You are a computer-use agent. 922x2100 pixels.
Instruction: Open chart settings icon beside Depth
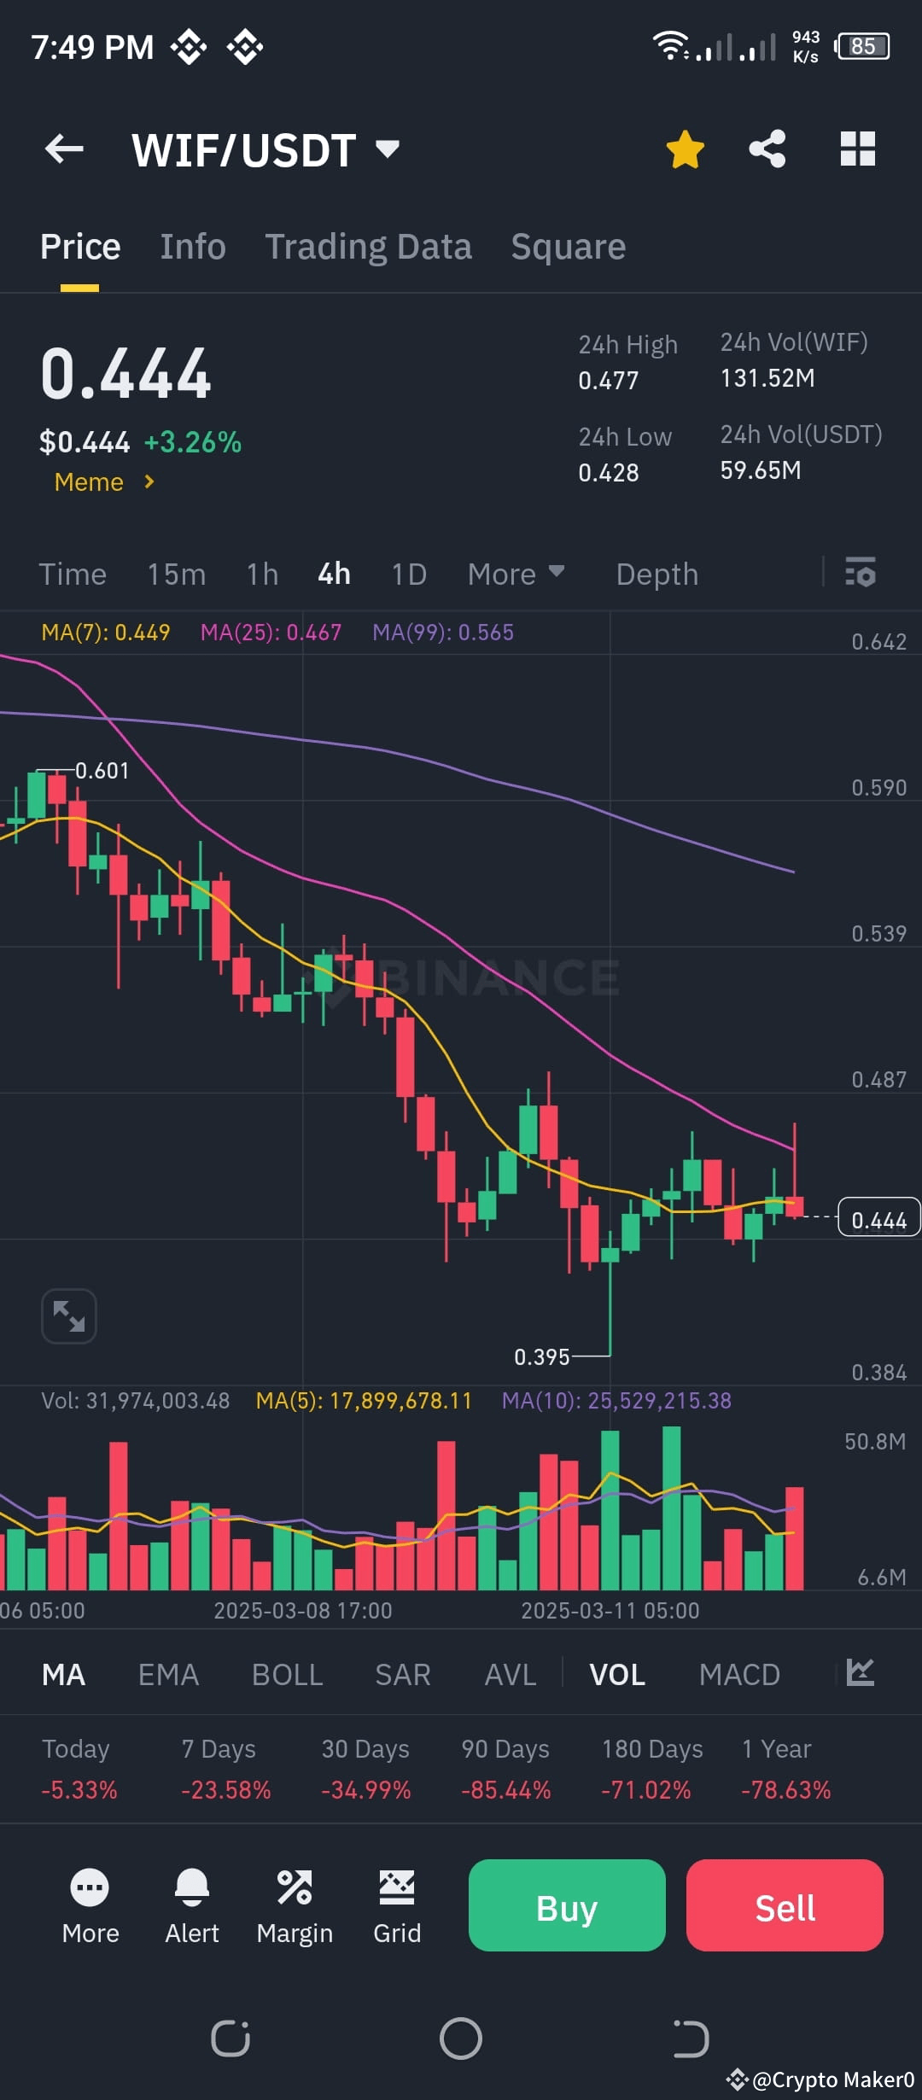pyautogui.click(x=861, y=574)
